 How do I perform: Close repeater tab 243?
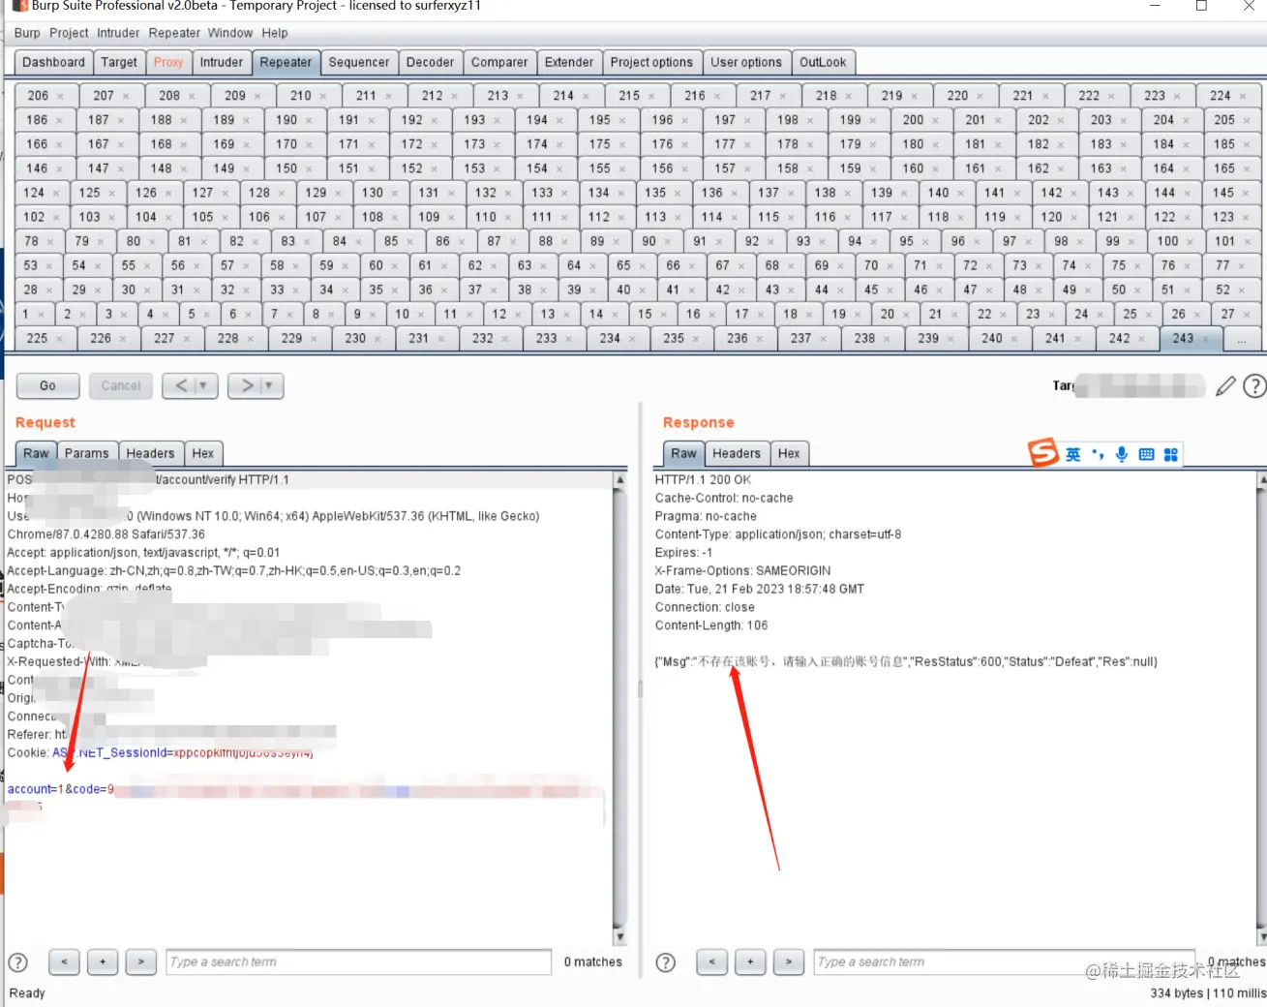point(1205,339)
